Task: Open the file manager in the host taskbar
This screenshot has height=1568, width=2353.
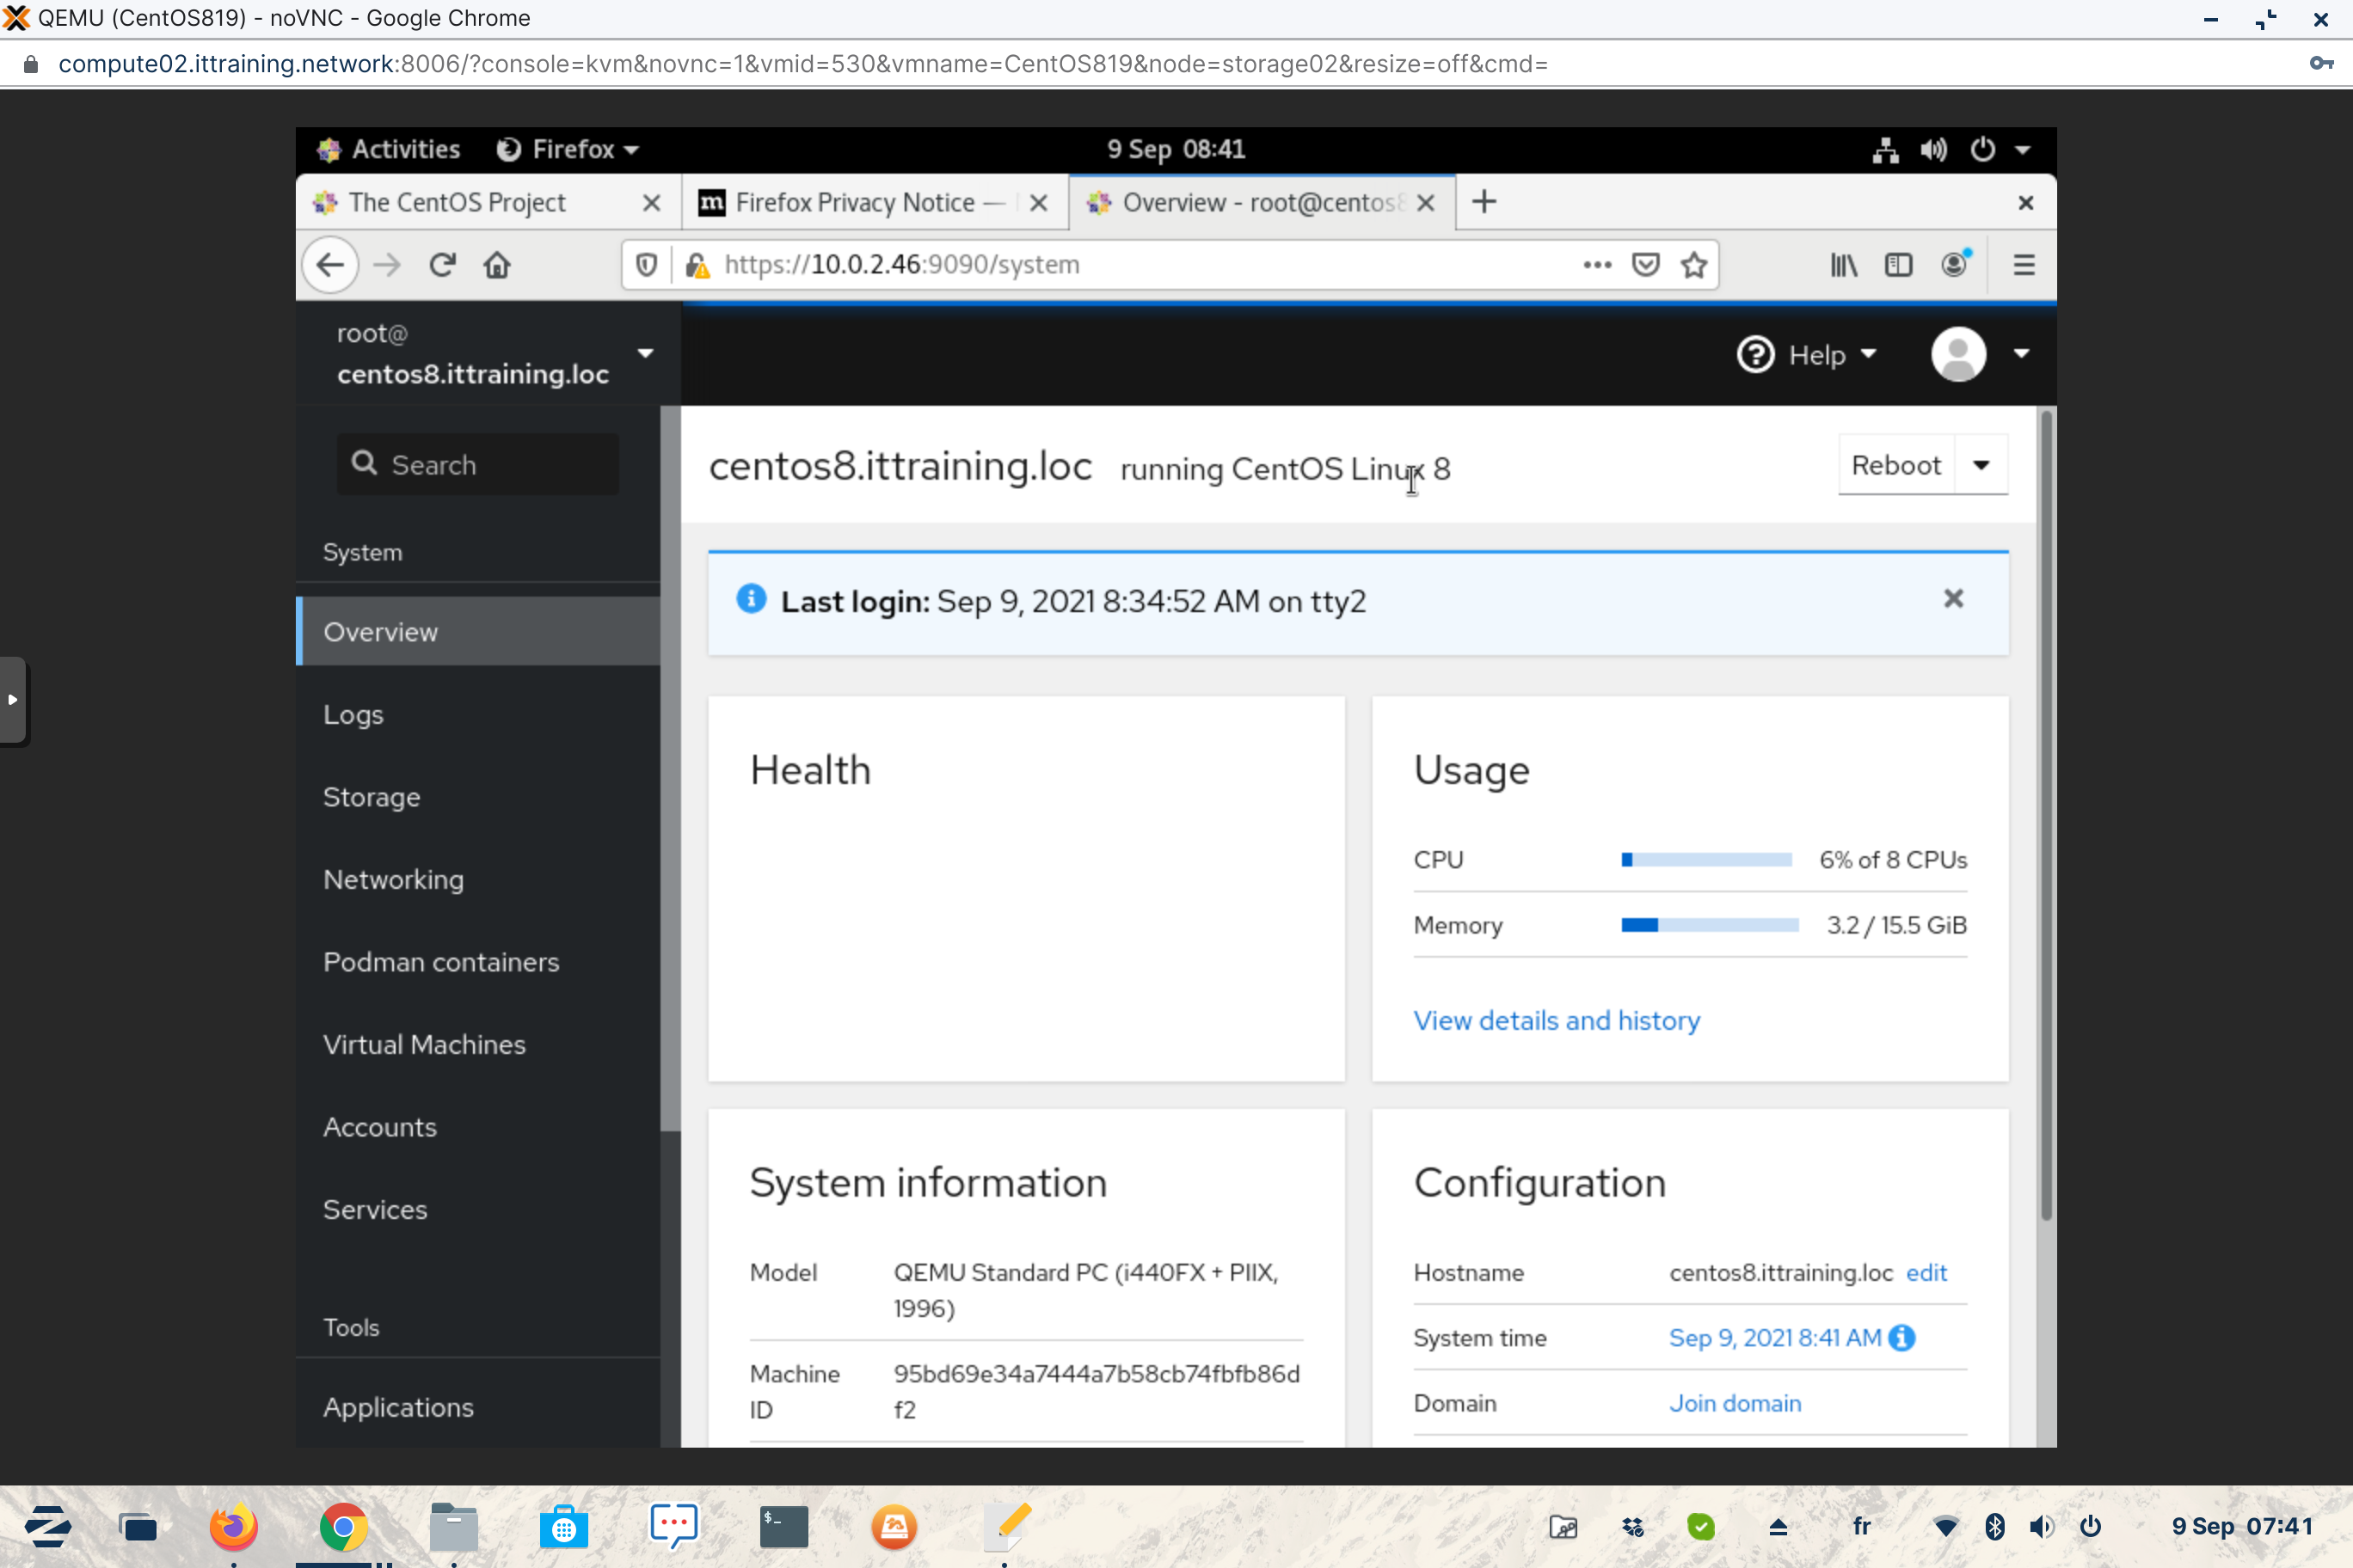Action: 453,1526
